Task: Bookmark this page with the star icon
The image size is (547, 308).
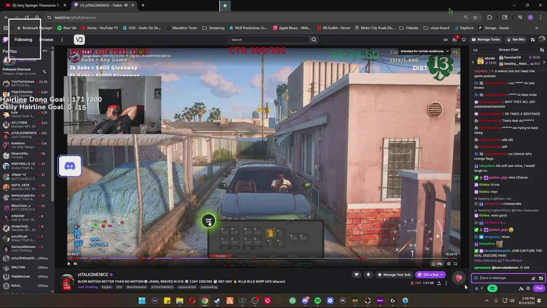Action: coord(475,18)
